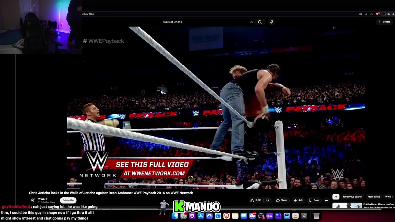The width and height of the screenshot is (395, 222).
Task: Open WWE channel avatar
Action: (x=33, y=200)
